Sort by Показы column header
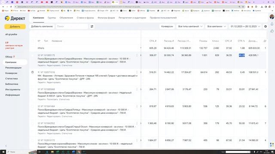The width and height of the screenshot is (275, 154). pos(203,41)
